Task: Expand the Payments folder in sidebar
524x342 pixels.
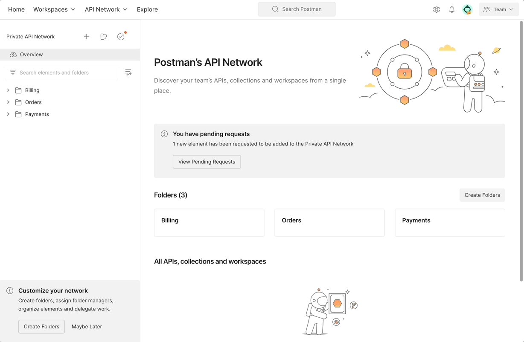Action: tap(8, 114)
